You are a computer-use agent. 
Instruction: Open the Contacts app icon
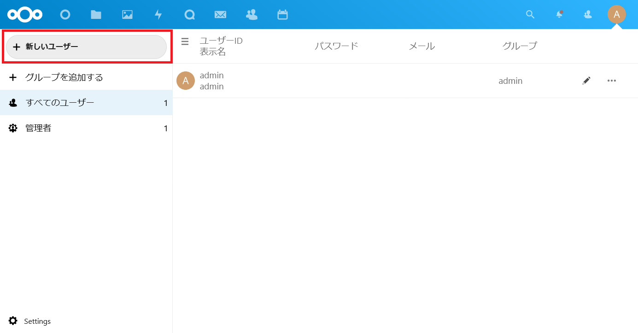[x=252, y=15]
